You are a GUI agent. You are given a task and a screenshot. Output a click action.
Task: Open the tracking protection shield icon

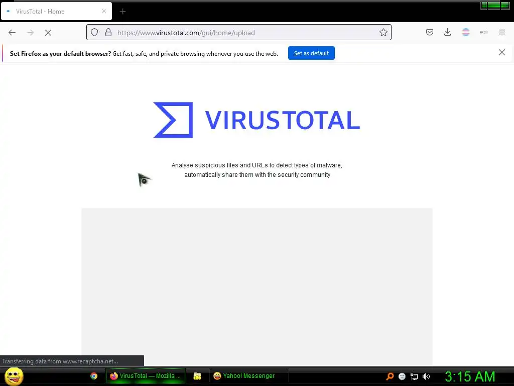[x=94, y=33]
